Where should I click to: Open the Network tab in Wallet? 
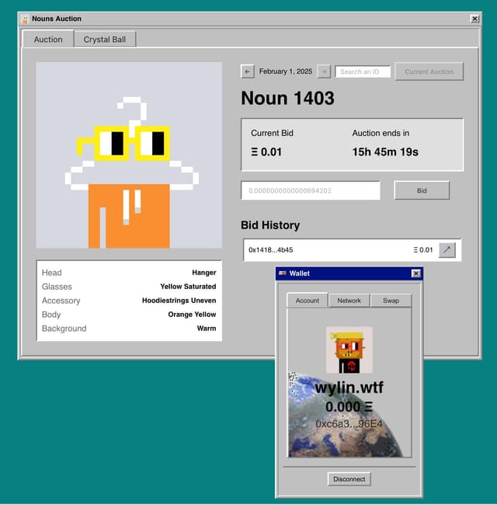point(349,301)
